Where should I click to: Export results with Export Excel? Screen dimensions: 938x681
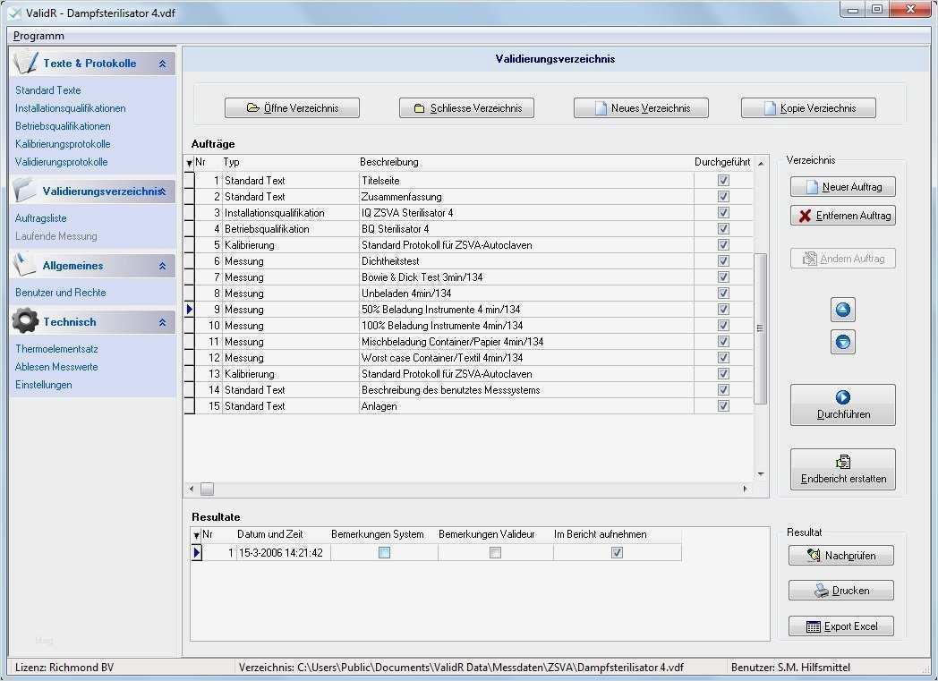(841, 626)
